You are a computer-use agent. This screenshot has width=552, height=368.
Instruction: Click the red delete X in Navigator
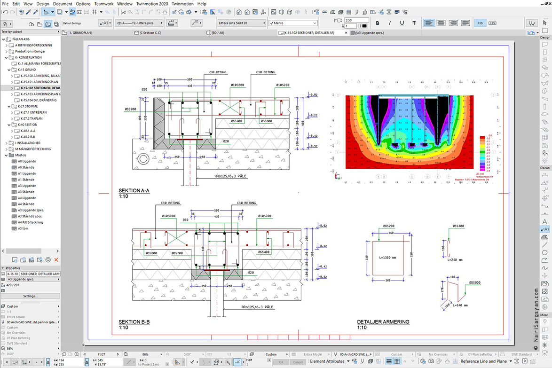click(56, 259)
